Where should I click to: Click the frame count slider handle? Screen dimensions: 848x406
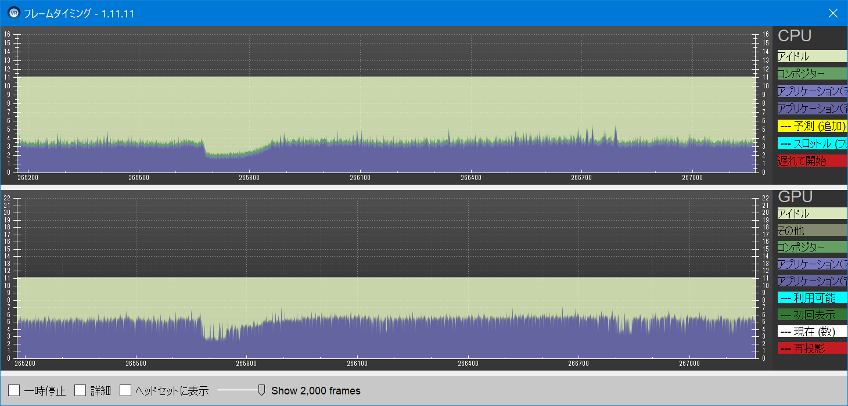pyautogui.click(x=261, y=390)
